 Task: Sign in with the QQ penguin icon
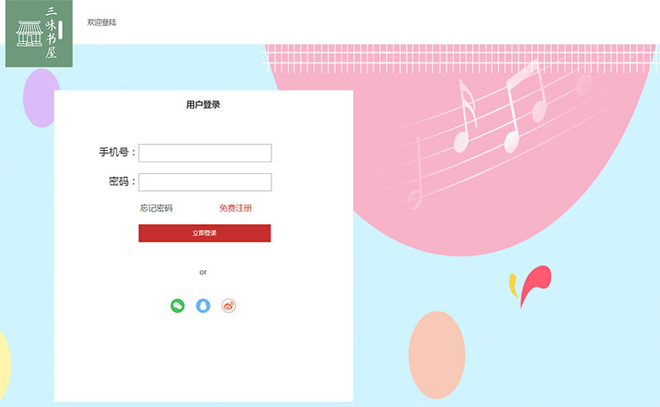[x=203, y=306]
